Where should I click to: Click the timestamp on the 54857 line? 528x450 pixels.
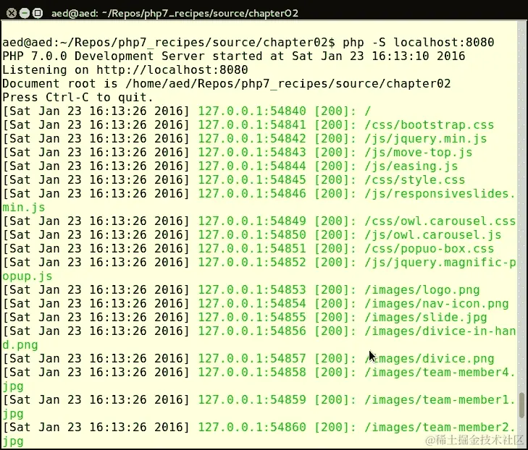click(96, 359)
